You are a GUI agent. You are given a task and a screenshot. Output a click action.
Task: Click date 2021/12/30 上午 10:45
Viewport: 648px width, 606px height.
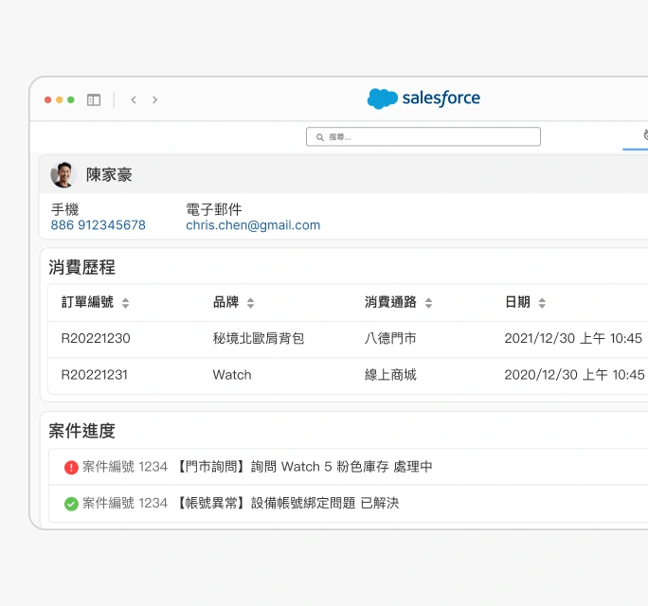[573, 338]
